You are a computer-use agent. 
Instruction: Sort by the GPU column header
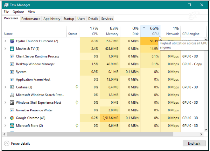point(150,31)
